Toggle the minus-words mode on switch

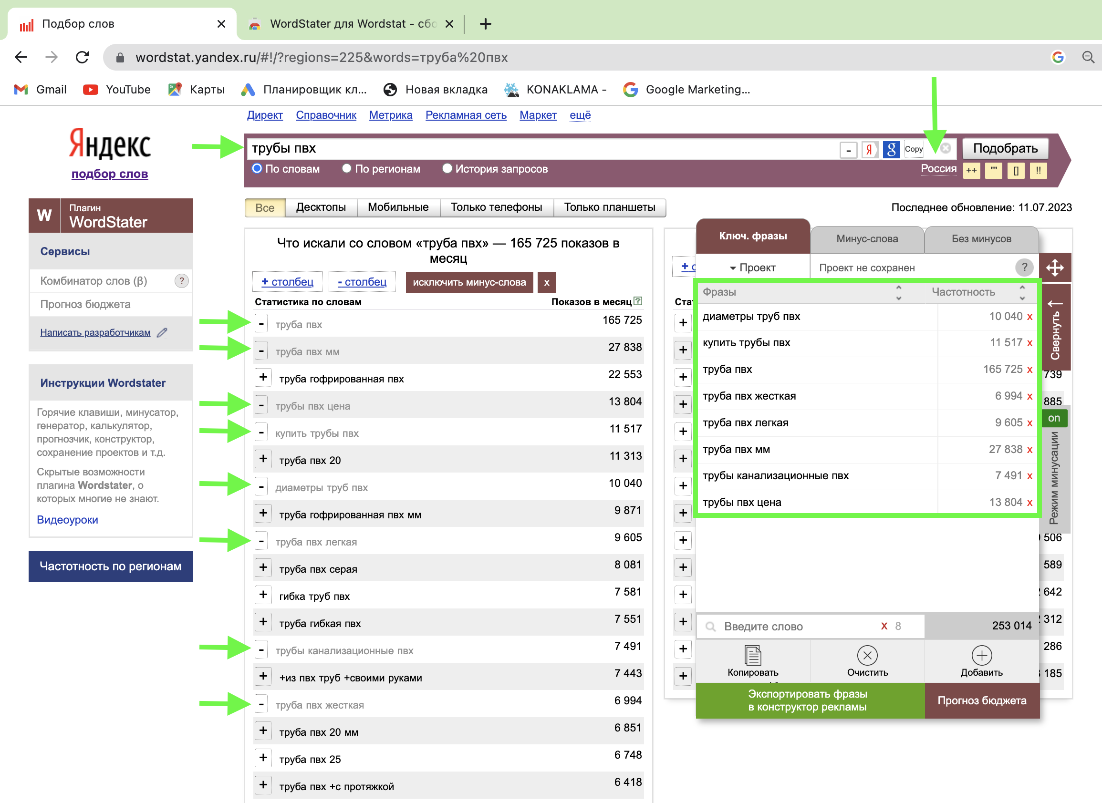(1054, 418)
